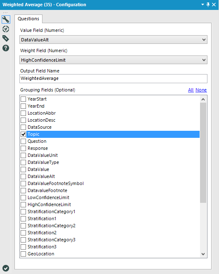This screenshot has width=219, height=274.
Task: Pin the Configuration window
Action: (x=208, y=5)
